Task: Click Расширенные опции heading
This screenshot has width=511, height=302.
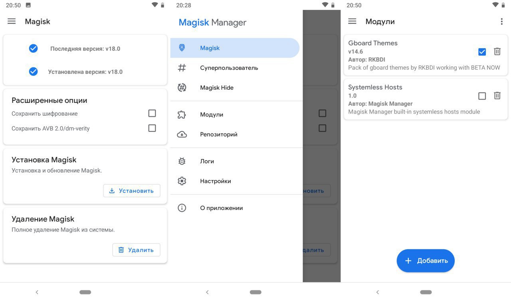Action: point(50,100)
